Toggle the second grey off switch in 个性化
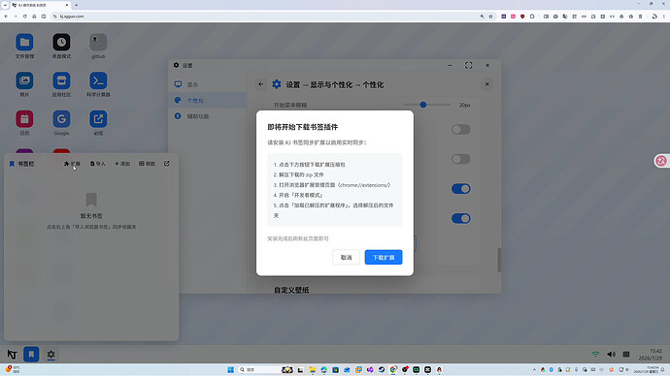 pyautogui.click(x=460, y=159)
